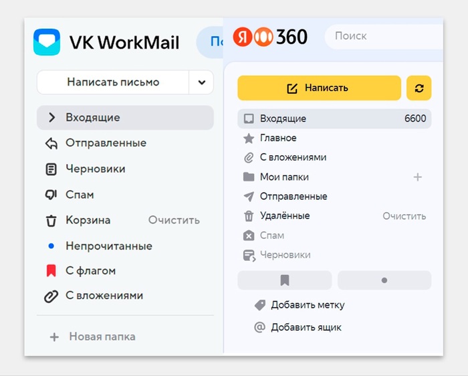The height and width of the screenshot is (376, 468).
Task: Click the paperclip icon in VK WorkMail
Action: pyautogui.click(x=51, y=296)
